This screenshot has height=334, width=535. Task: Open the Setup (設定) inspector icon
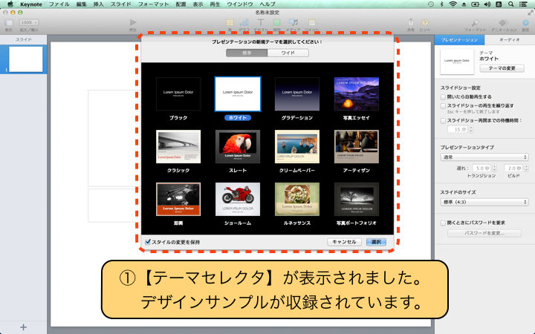(525, 23)
